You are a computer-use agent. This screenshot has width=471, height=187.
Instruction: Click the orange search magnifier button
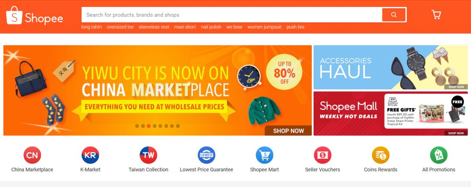pyautogui.click(x=394, y=15)
